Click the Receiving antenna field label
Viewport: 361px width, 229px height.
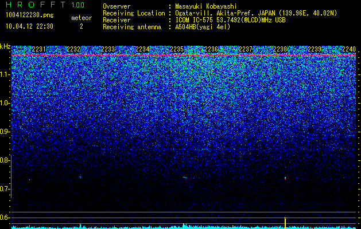click(132, 27)
